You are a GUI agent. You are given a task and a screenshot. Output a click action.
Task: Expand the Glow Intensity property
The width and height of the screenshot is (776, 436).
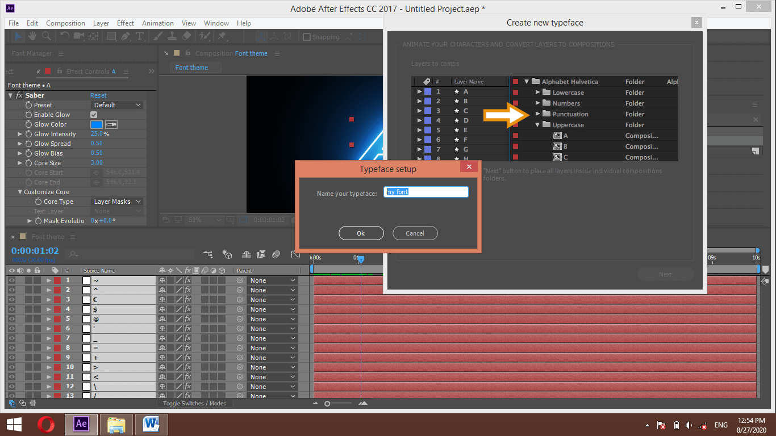(x=20, y=134)
